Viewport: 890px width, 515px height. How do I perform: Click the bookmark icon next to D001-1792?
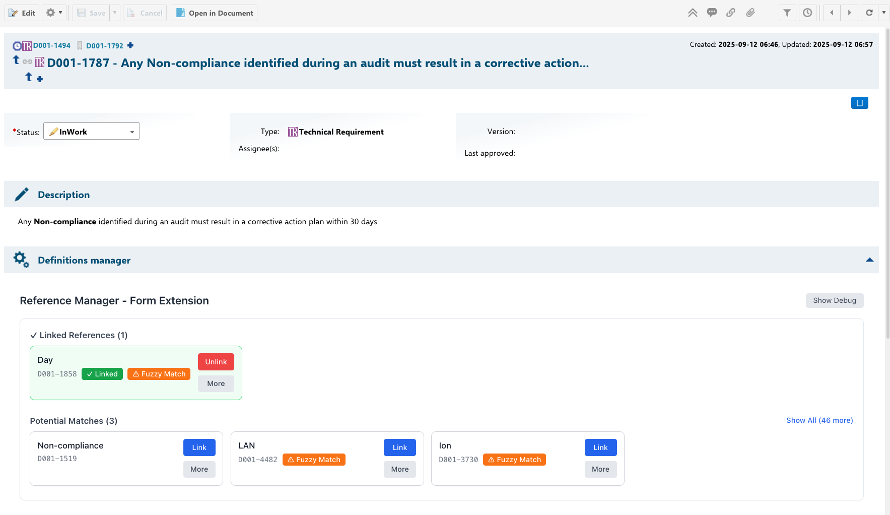point(80,45)
